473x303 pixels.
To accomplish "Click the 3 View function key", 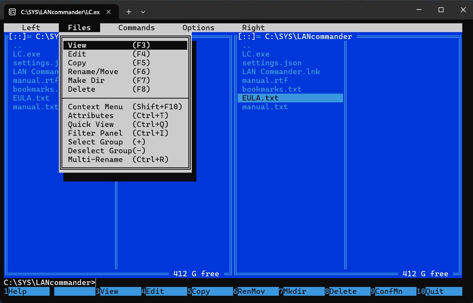I will (118, 291).
